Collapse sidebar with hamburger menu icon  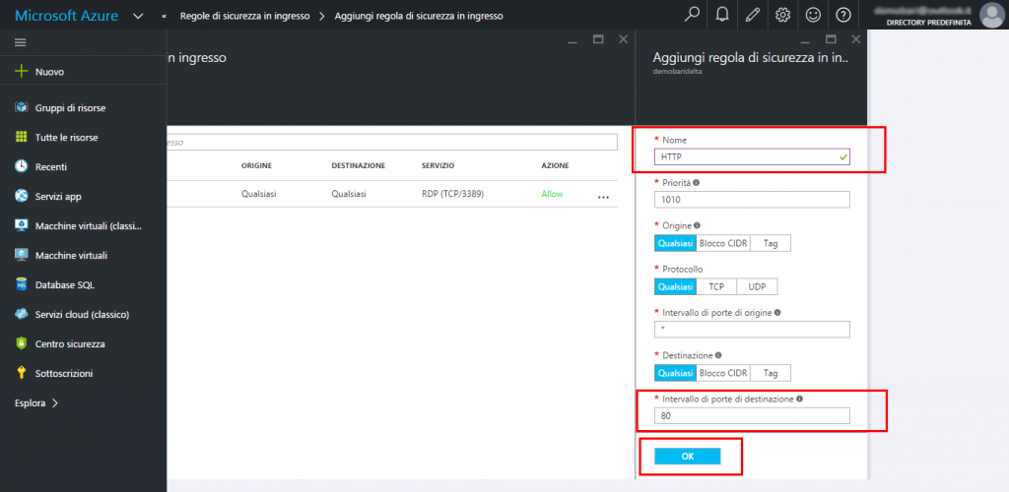tap(21, 42)
